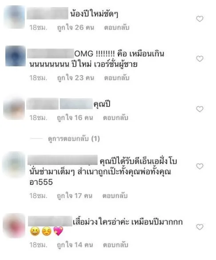The height and width of the screenshot is (260, 216).
Task: Reply to the OMG comment
Action: click(x=117, y=78)
